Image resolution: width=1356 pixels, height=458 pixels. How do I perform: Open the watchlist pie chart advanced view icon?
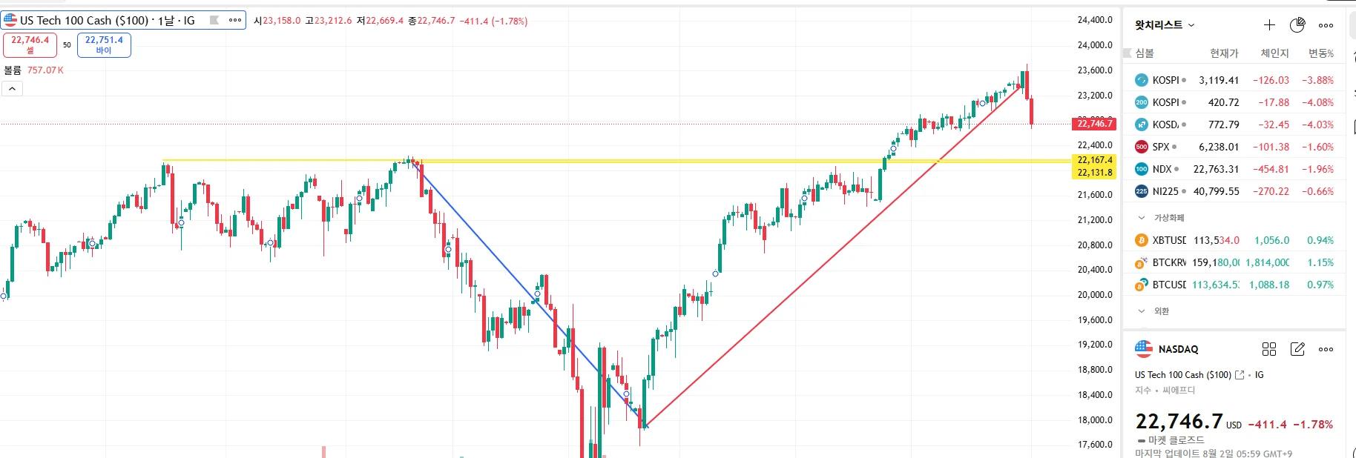(x=1297, y=25)
